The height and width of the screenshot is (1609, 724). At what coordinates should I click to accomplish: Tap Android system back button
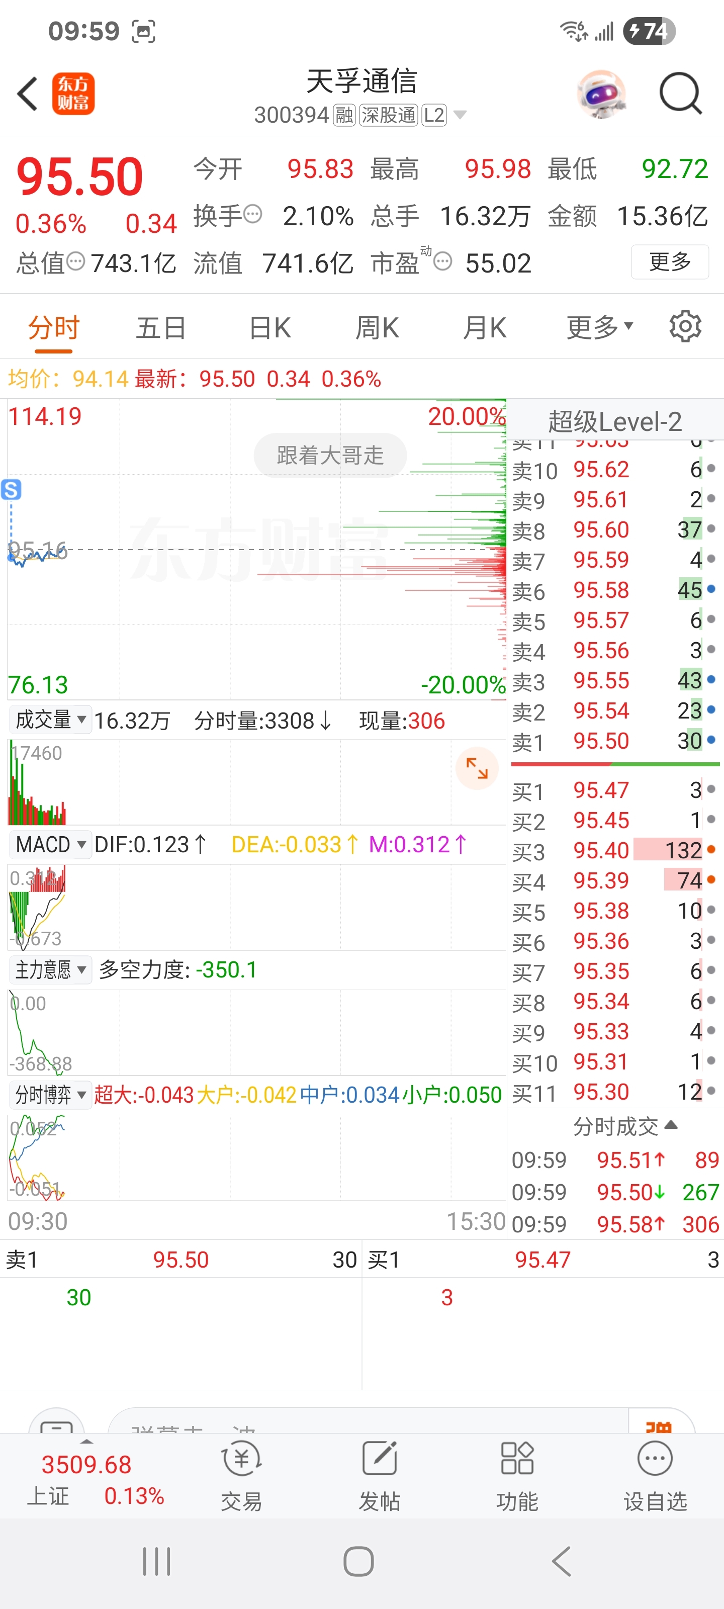tap(561, 1562)
